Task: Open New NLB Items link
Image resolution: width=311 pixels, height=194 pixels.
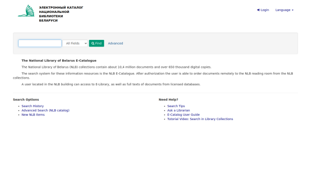Action: coord(33,115)
